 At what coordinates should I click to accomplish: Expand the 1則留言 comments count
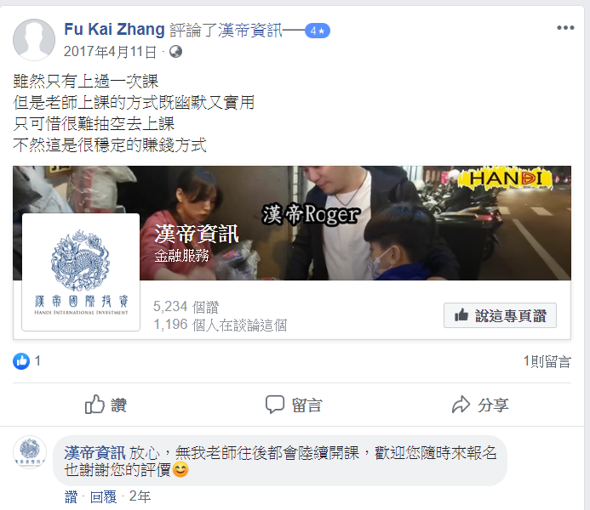click(547, 361)
